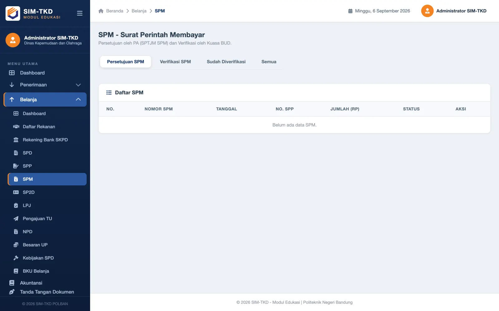499x311 pixels.
Task: Click the BKU Belanja book icon
Action: [16, 271]
